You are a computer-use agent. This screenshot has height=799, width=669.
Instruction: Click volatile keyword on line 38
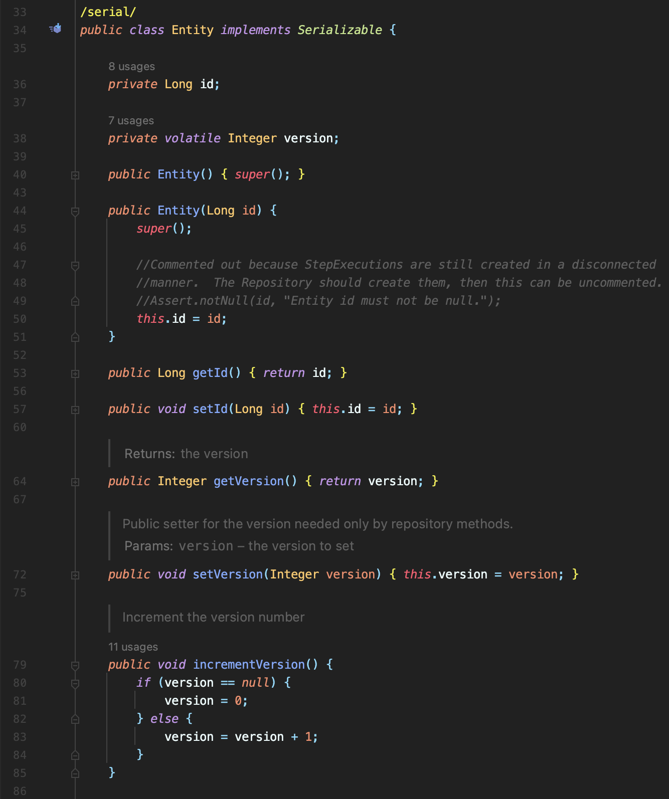point(193,138)
